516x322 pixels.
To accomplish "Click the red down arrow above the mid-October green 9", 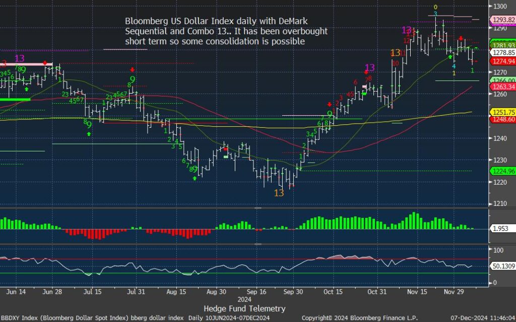I will [330, 104].
